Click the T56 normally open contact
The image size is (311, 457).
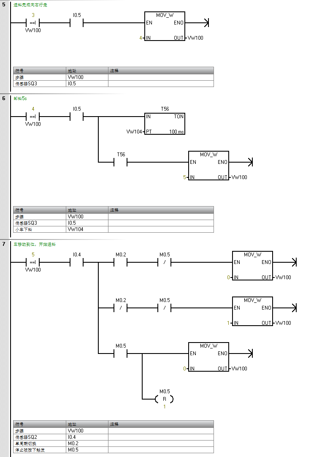121,162
